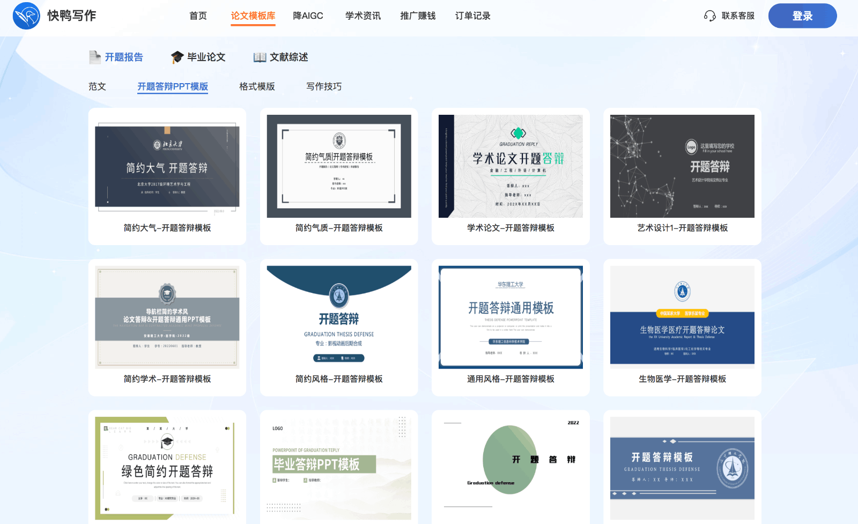Viewport: 858px width, 524px height.
Task: Open the 开题答辩通用模板 thumbnail
Action: (511, 317)
